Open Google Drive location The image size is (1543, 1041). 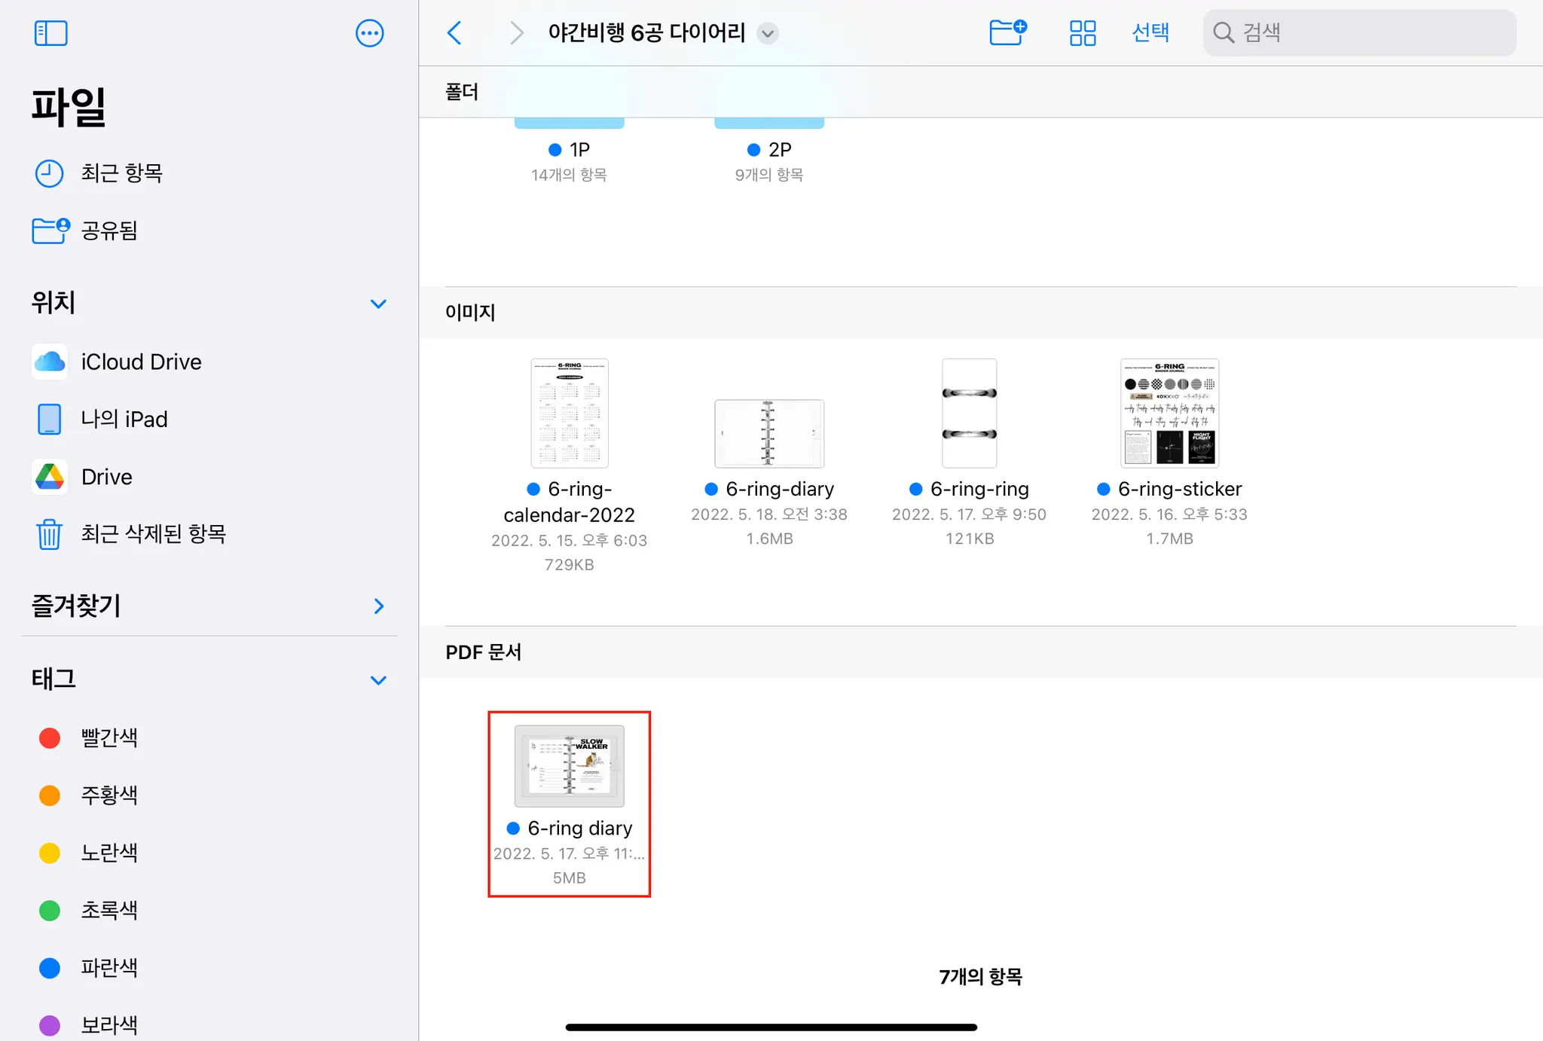point(106,477)
